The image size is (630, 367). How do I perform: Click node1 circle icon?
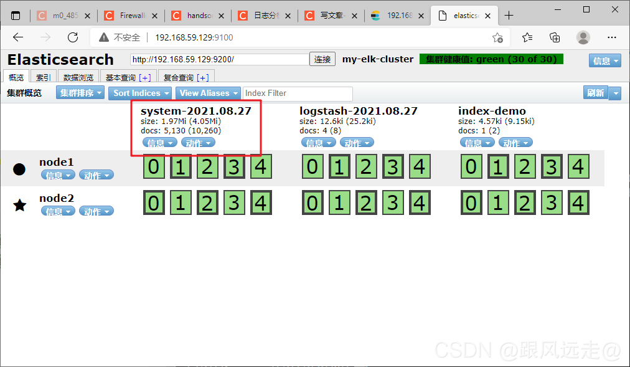19,169
